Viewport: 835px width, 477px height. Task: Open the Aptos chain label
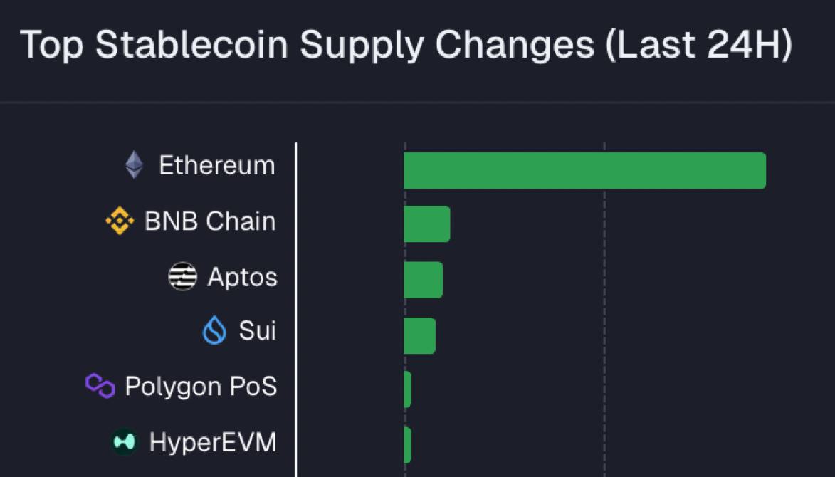coord(242,277)
